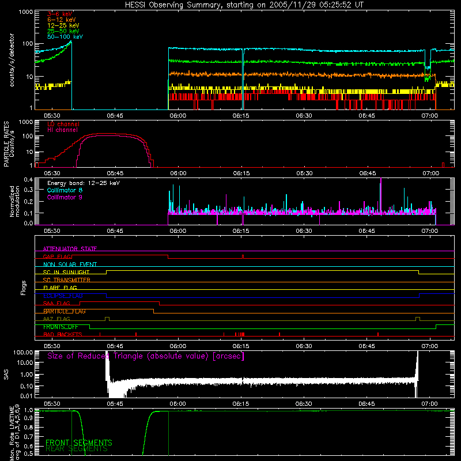Screen dimensions: 461x461
Task: Click the Flags panel axis label
Action: point(24,288)
